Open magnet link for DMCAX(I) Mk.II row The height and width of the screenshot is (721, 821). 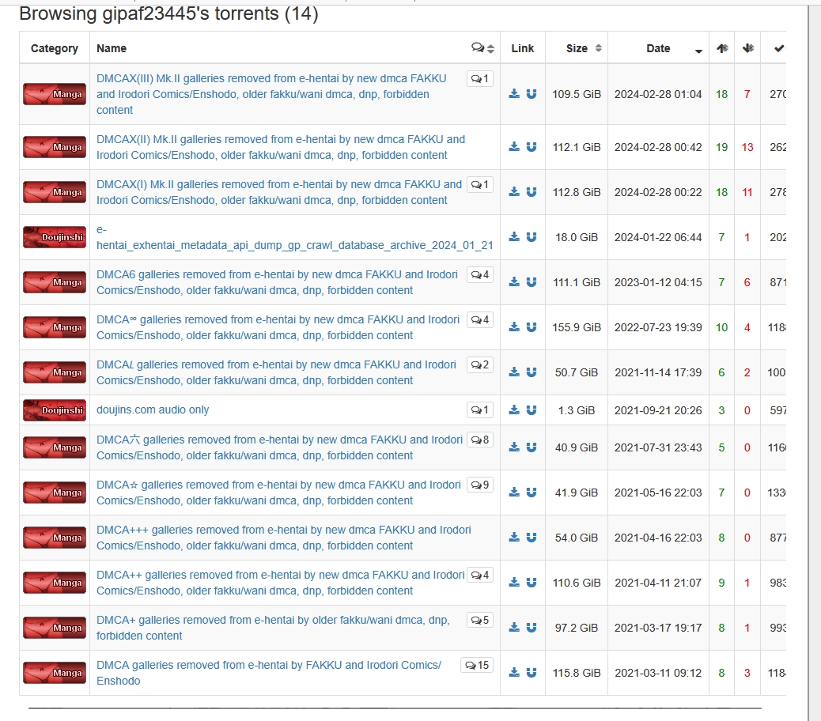[x=531, y=192]
